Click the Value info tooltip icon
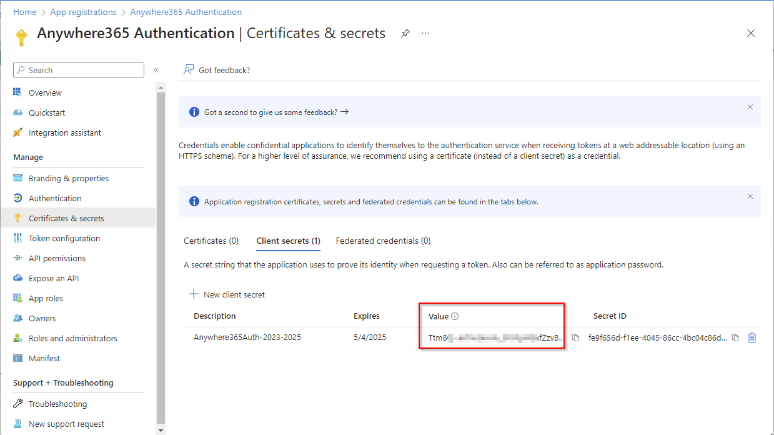The image size is (774, 435). tap(455, 316)
